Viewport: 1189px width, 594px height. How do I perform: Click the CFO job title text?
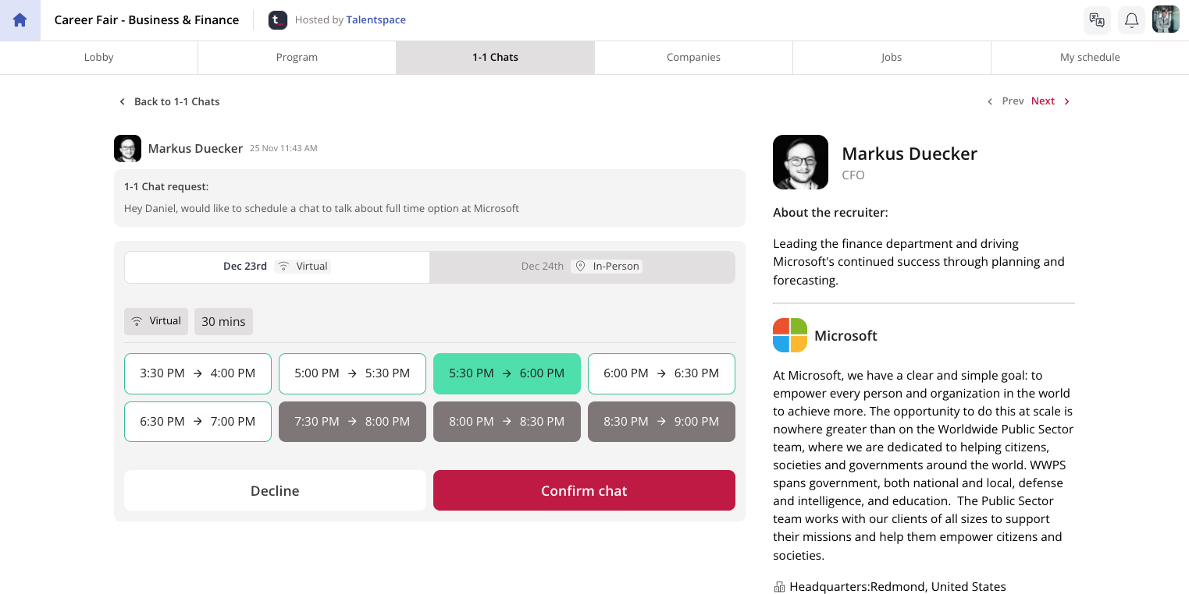[853, 175]
